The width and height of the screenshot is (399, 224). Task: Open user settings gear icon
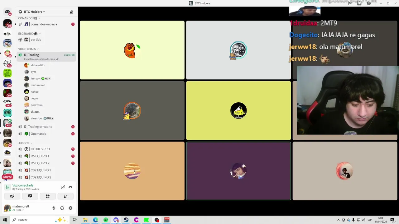[x=70, y=208]
